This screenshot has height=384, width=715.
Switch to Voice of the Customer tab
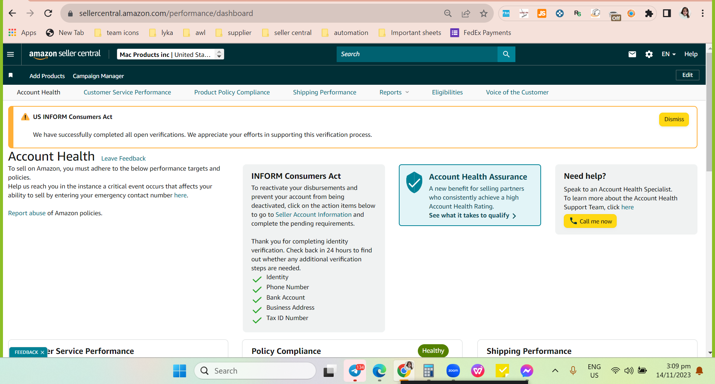pyautogui.click(x=517, y=92)
